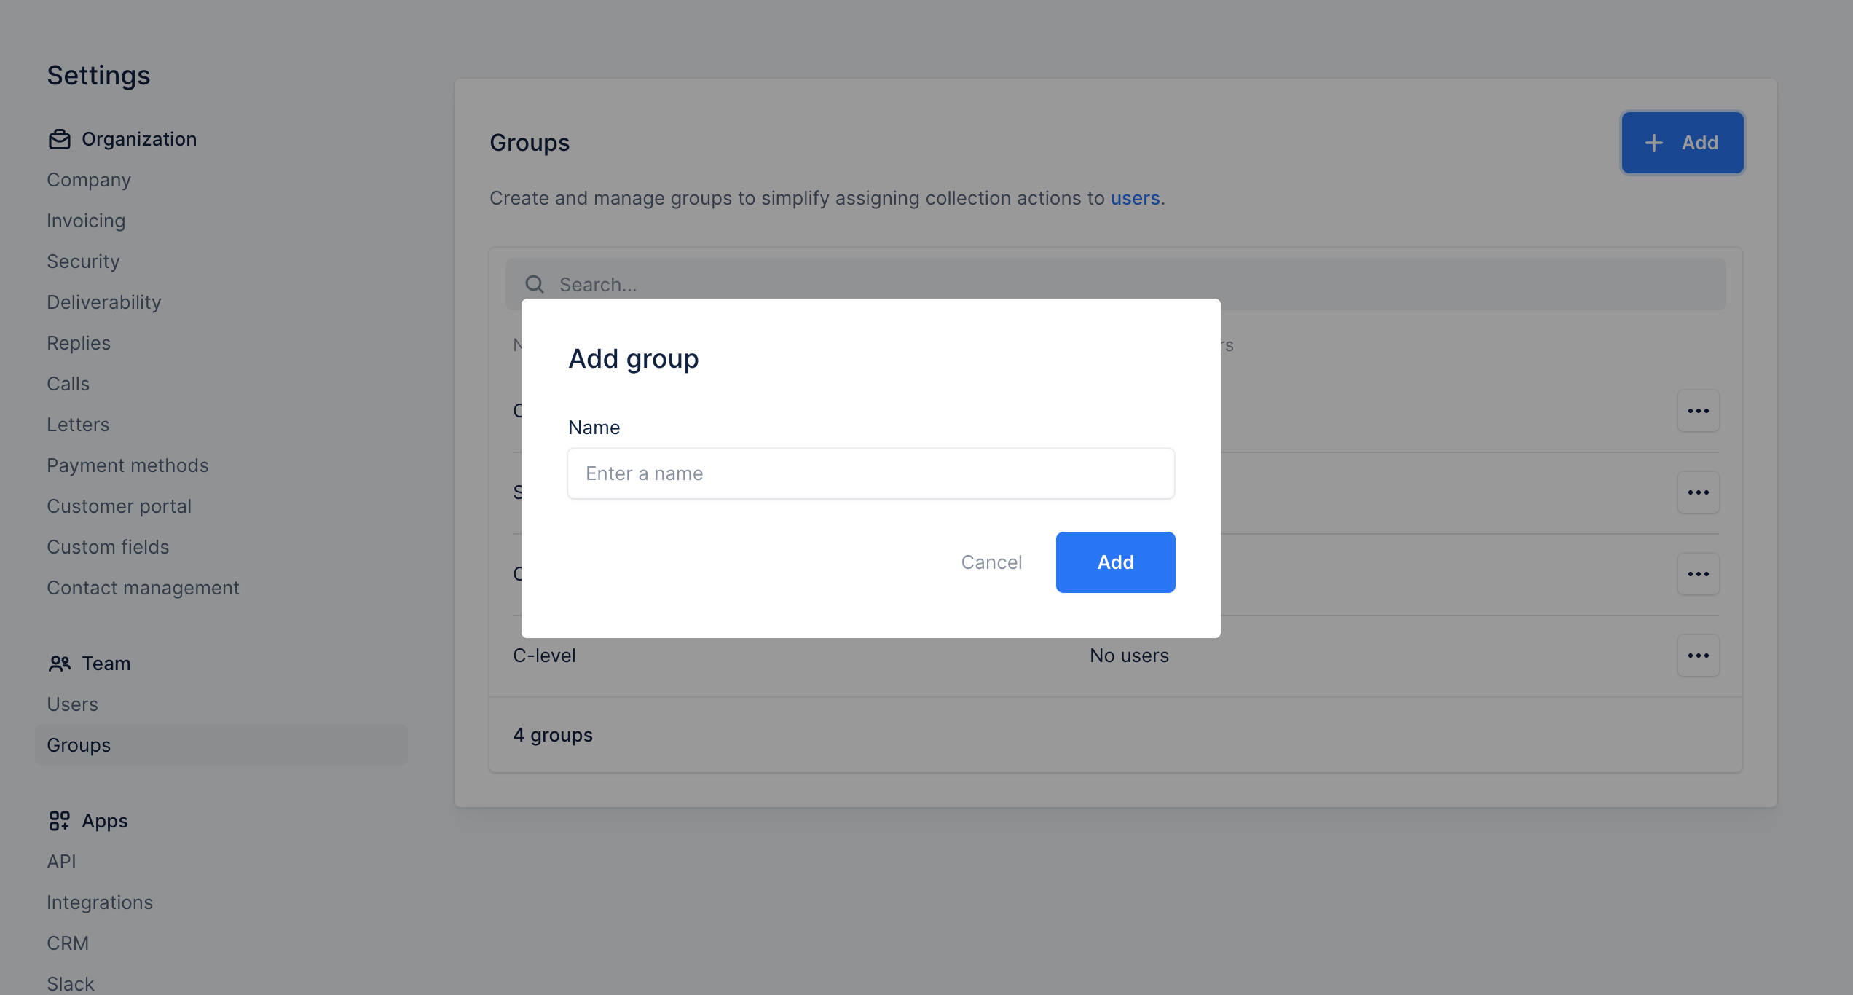
Task: Open the Security settings section
Action: pos(83,261)
